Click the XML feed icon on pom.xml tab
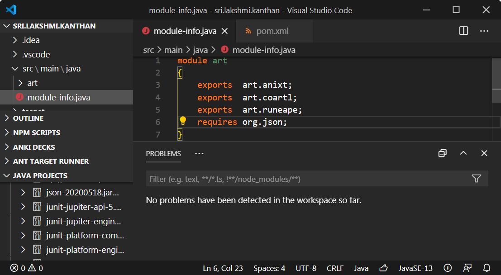 [248, 31]
